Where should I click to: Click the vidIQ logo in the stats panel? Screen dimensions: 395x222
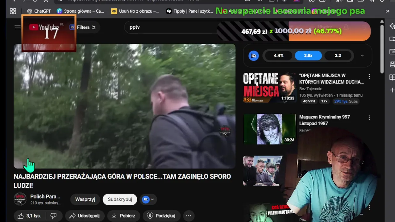254,55
